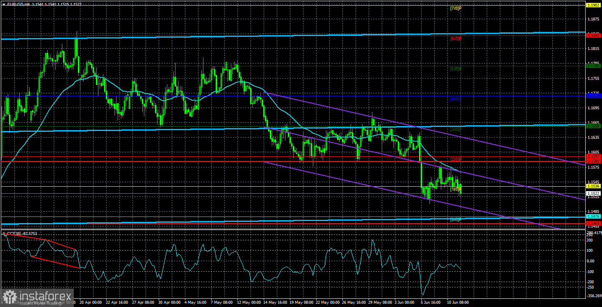
Task: Select the current price 1.1522 tag
Action: pos(593,193)
